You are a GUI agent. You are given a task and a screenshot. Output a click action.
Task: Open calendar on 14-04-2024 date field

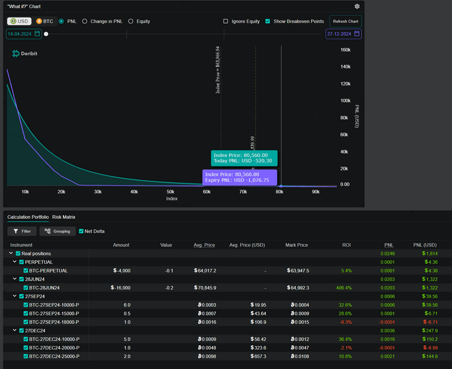click(x=37, y=34)
